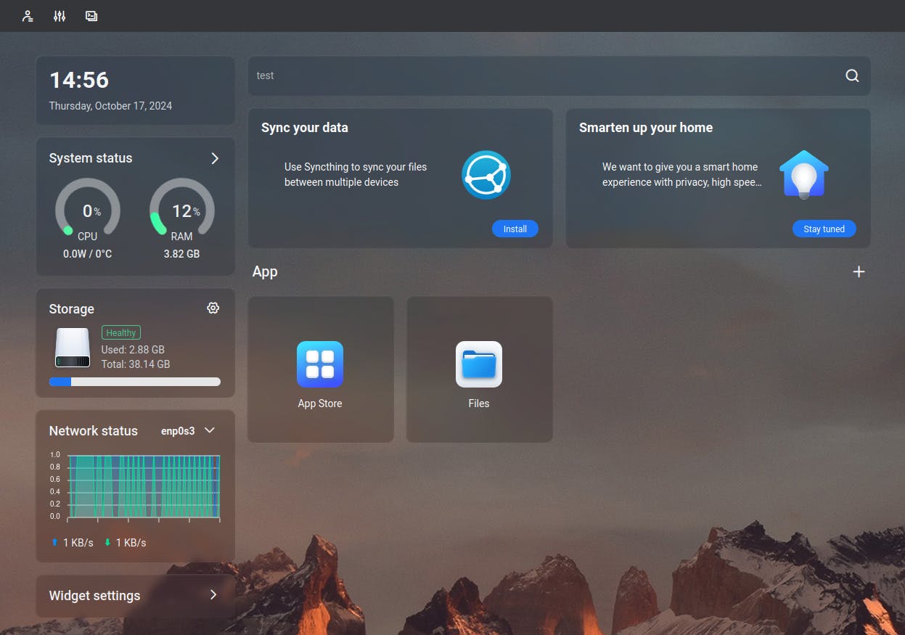
Task: Click the Network status heading
Action: click(x=93, y=430)
